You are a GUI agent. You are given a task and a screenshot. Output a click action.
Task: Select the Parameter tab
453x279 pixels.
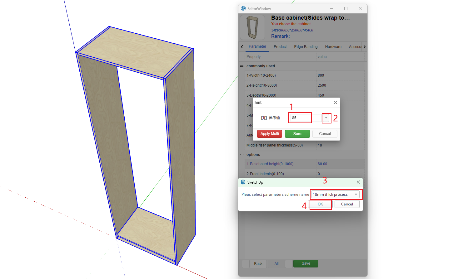coord(257,46)
